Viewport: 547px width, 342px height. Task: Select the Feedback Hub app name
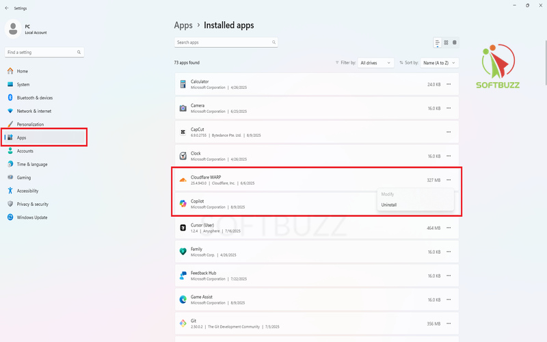[203, 273]
